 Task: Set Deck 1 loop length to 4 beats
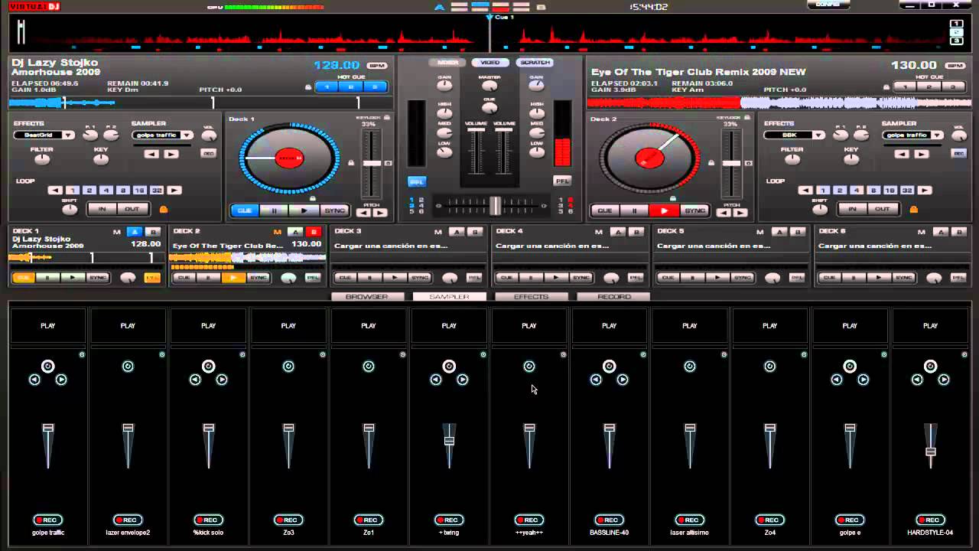pyautogui.click(x=106, y=190)
